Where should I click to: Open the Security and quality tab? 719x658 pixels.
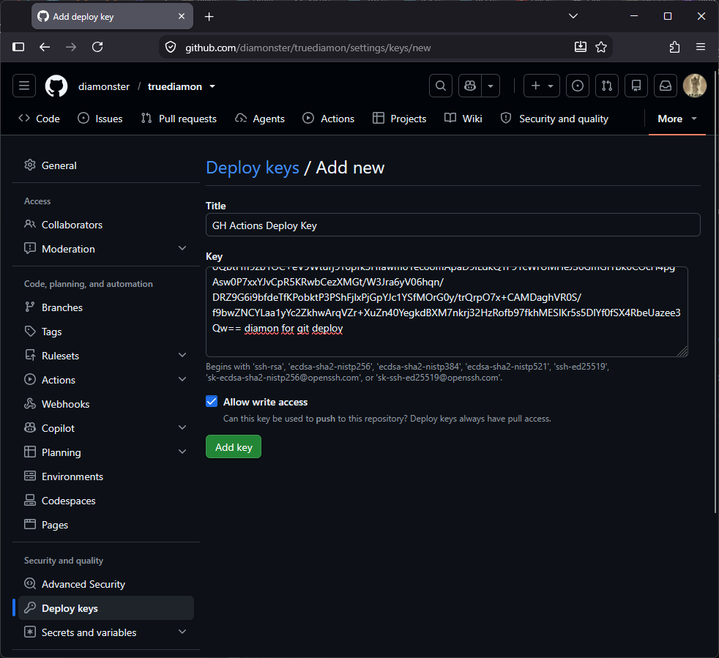coord(555,119)
